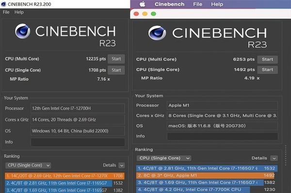Select the orange Apple M1 ranking bar
This screenshot has height=193, width=291.
coord(205,176)
